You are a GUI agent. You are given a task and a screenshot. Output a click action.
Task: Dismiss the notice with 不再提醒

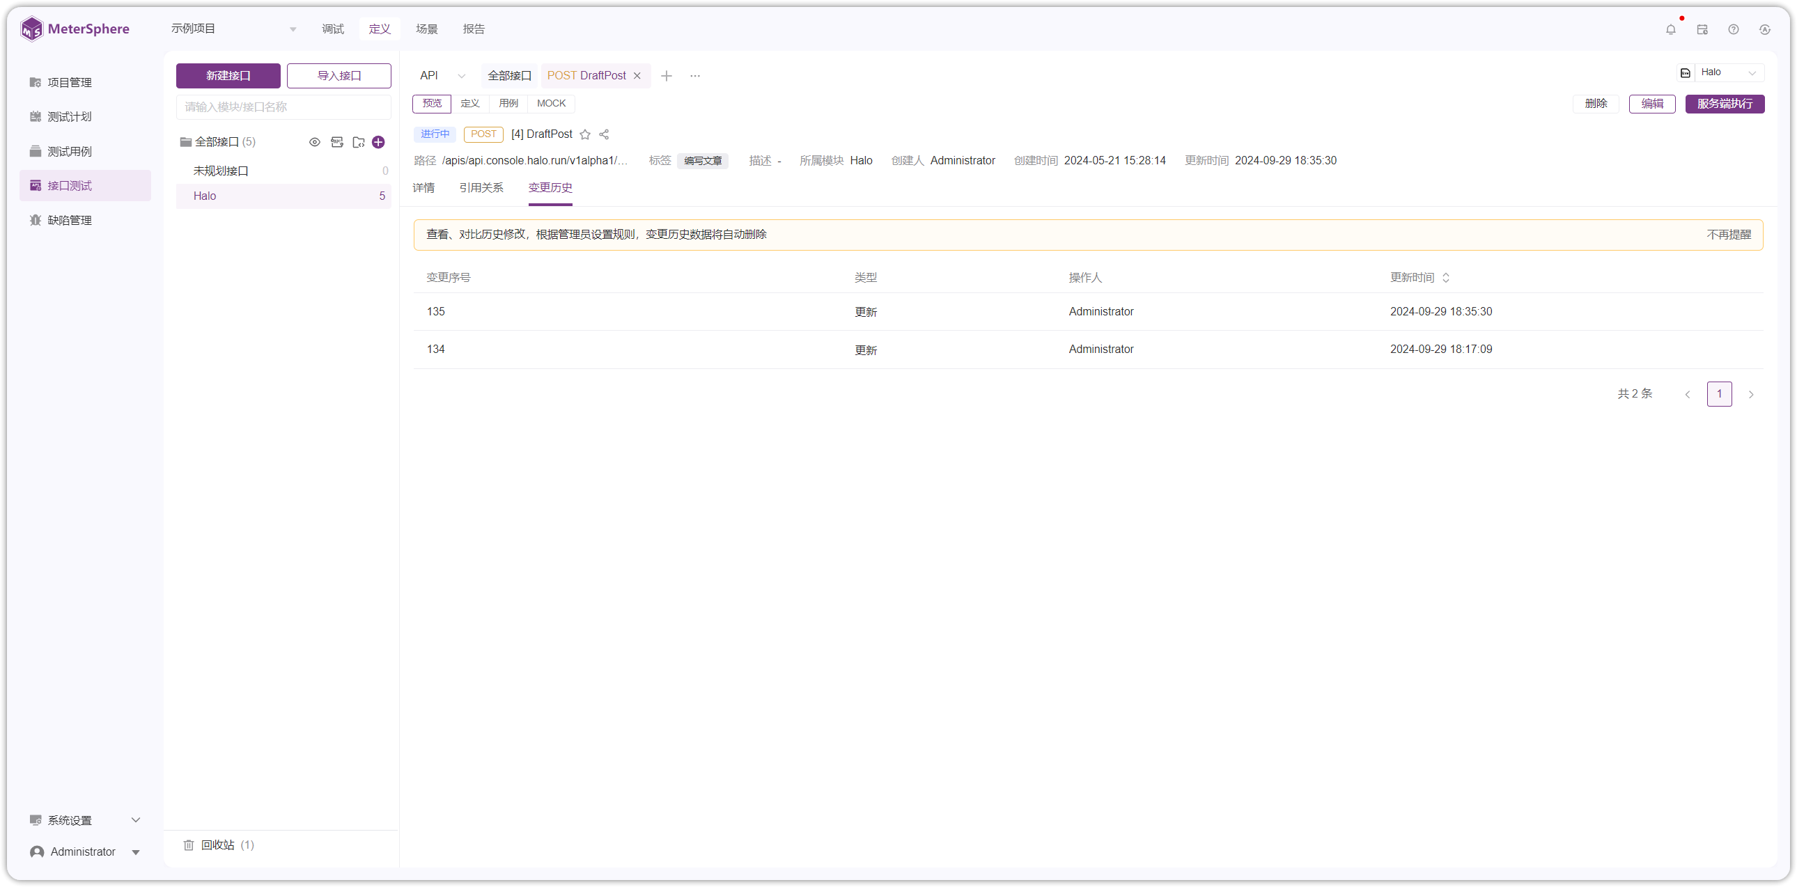pos(1729,235)
